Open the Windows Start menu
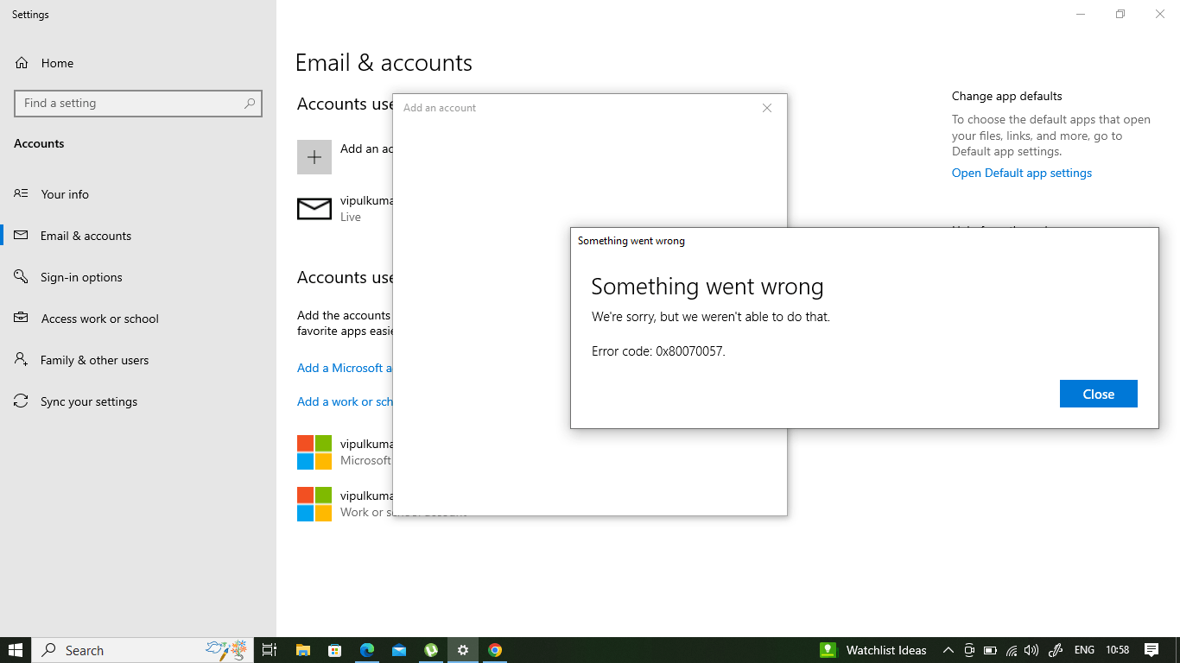 [x=16, y=650]
